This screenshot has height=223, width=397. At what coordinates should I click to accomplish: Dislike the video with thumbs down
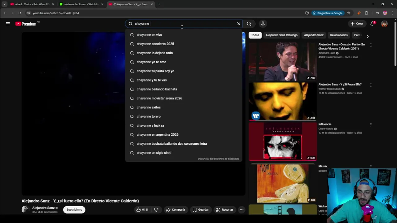tap(156, 210)
